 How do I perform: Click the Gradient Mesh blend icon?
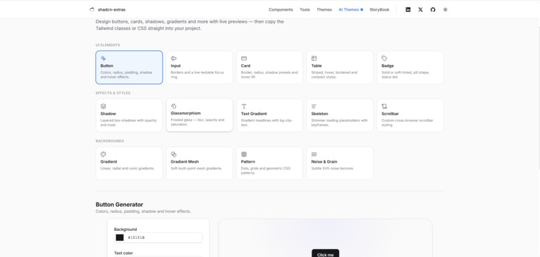coord(174,154)
